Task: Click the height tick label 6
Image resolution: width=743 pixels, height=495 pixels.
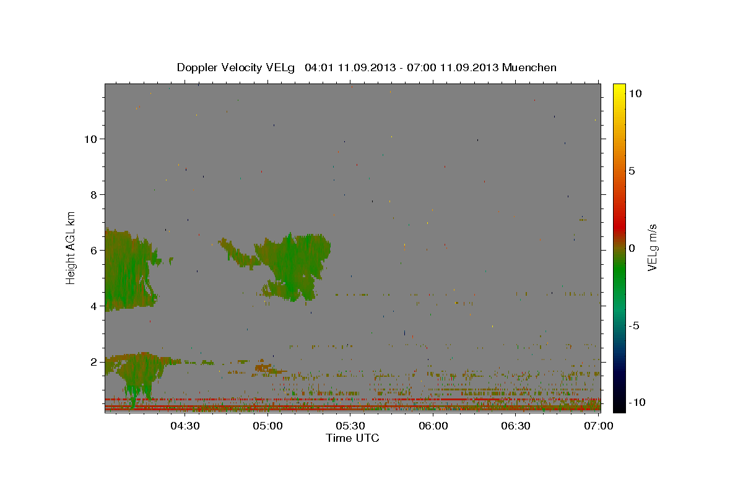Action: (x=94, y=250)
